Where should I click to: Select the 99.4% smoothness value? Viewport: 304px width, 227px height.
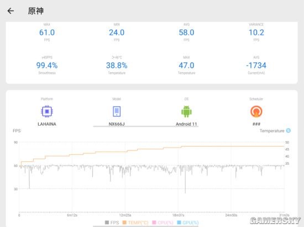pos(47,66)
